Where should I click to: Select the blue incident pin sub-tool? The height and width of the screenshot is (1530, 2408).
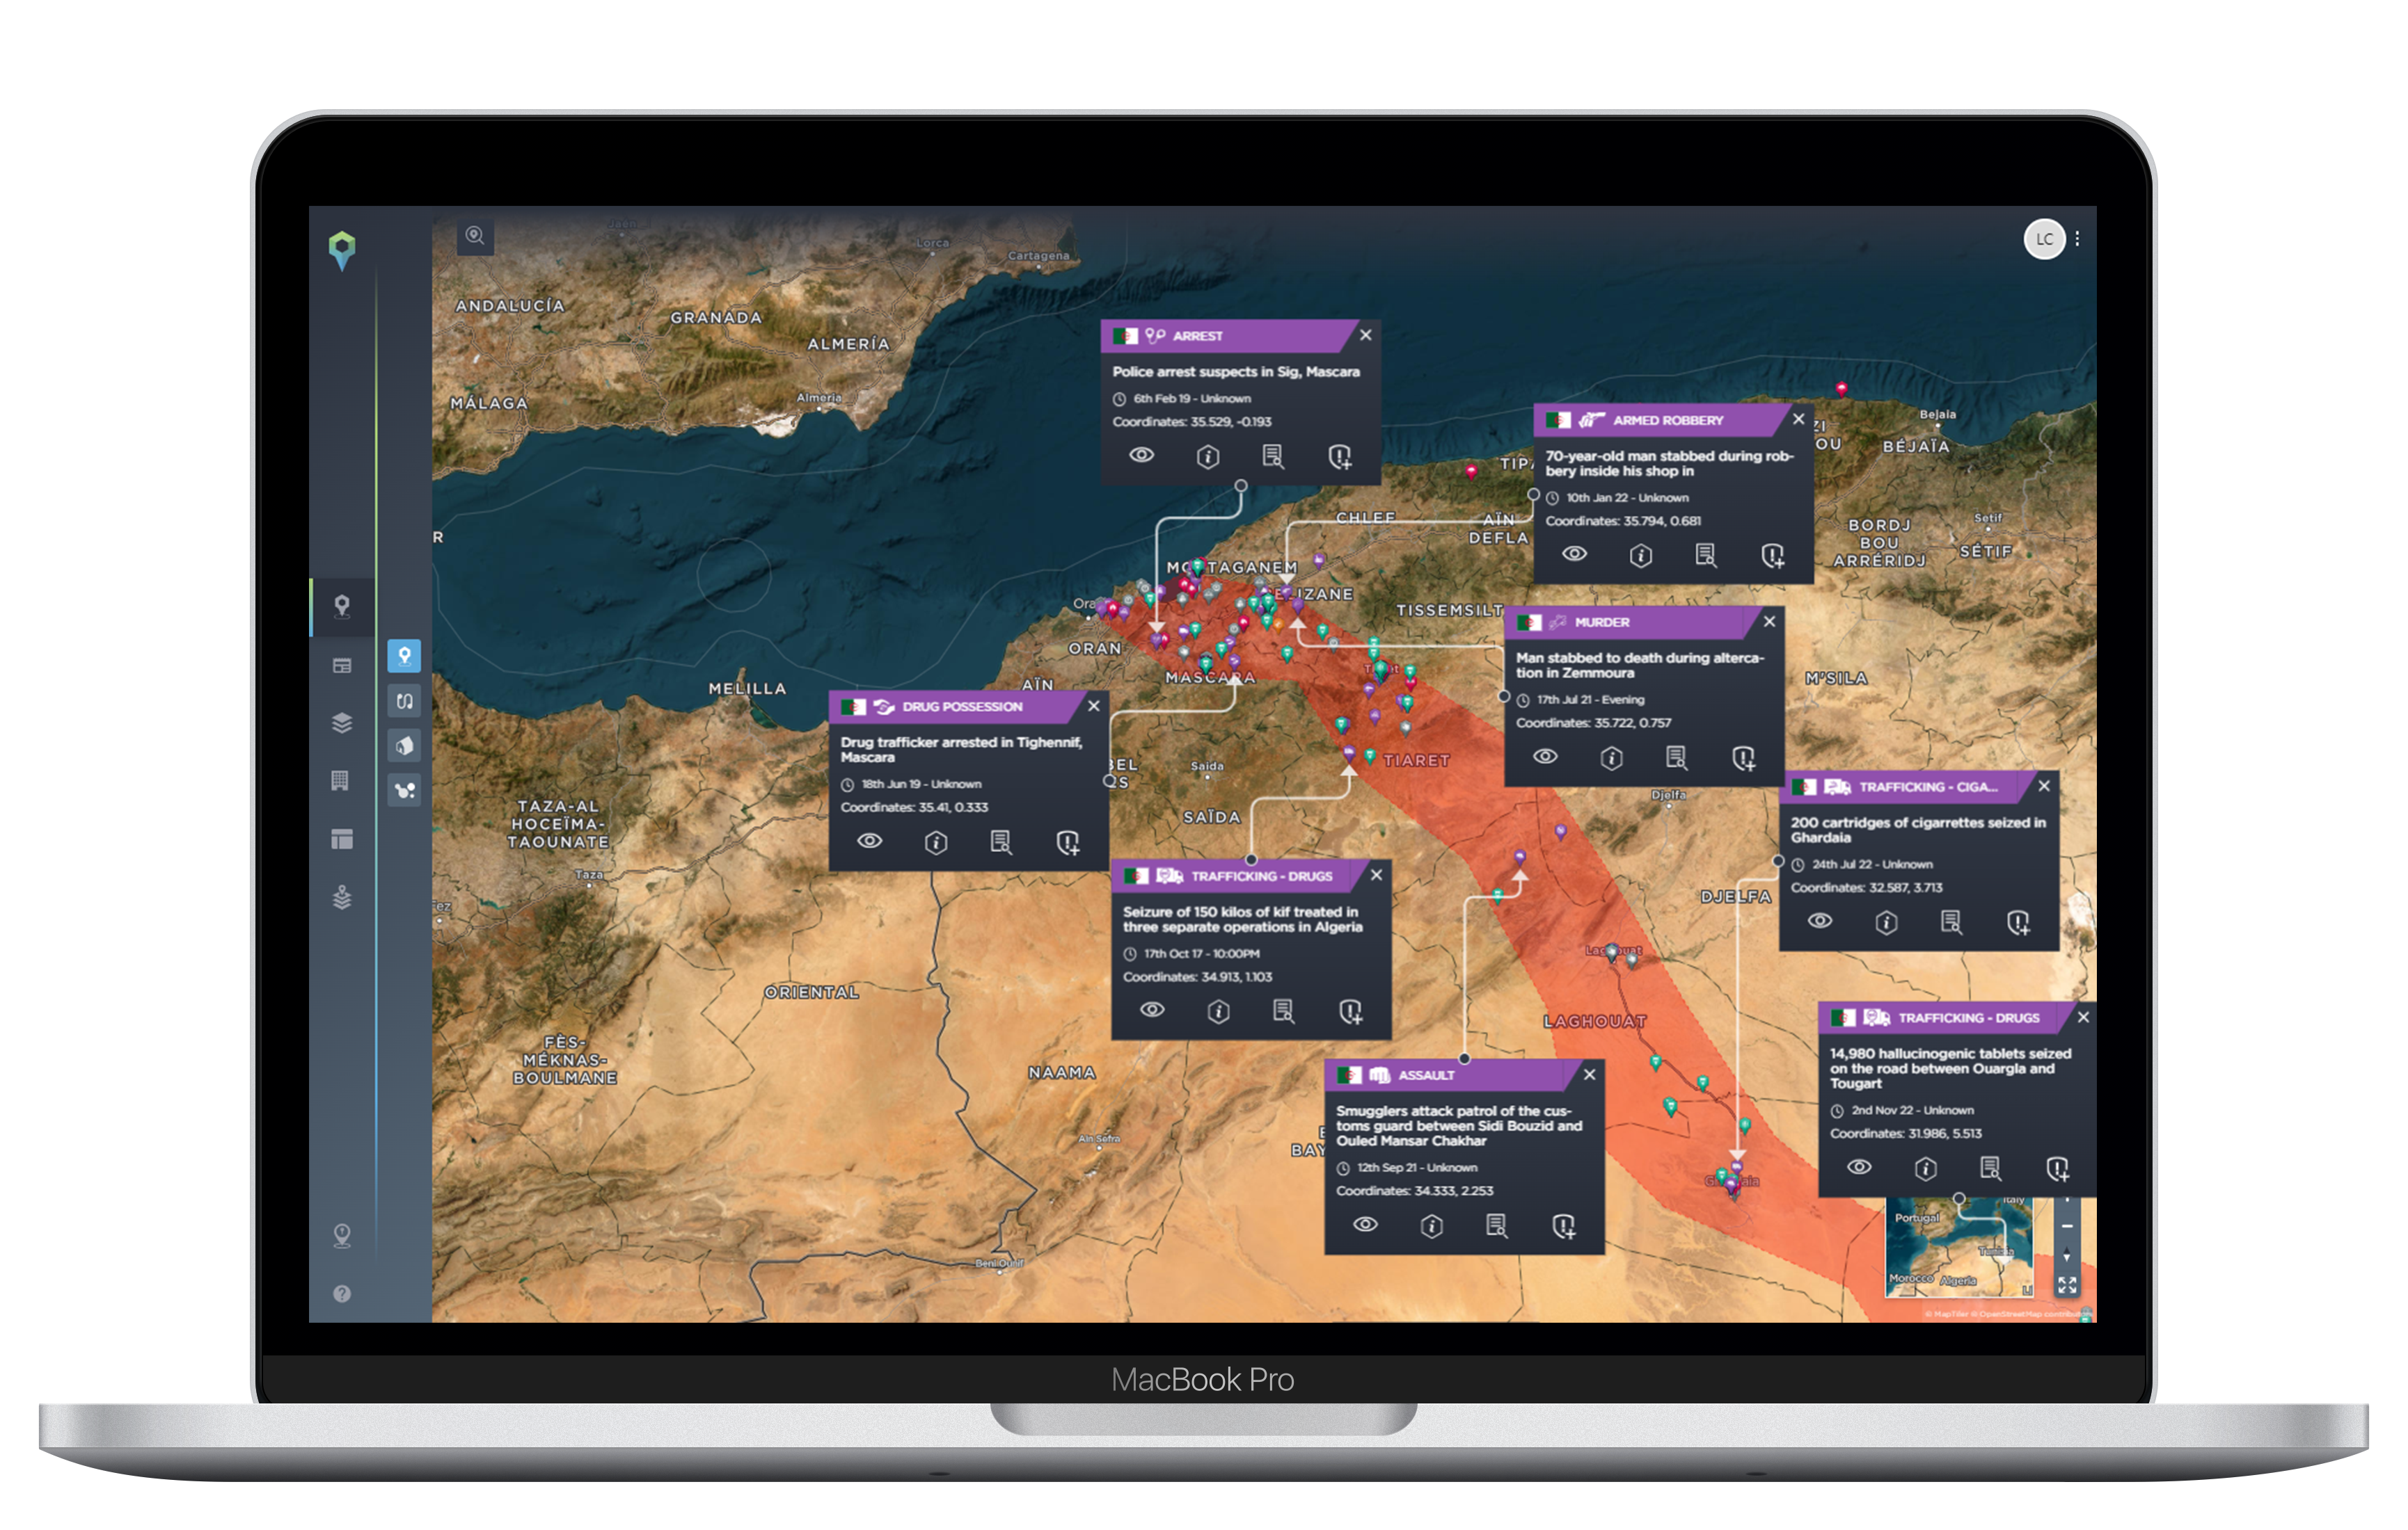pyautogui.click(x=404, y=656)
